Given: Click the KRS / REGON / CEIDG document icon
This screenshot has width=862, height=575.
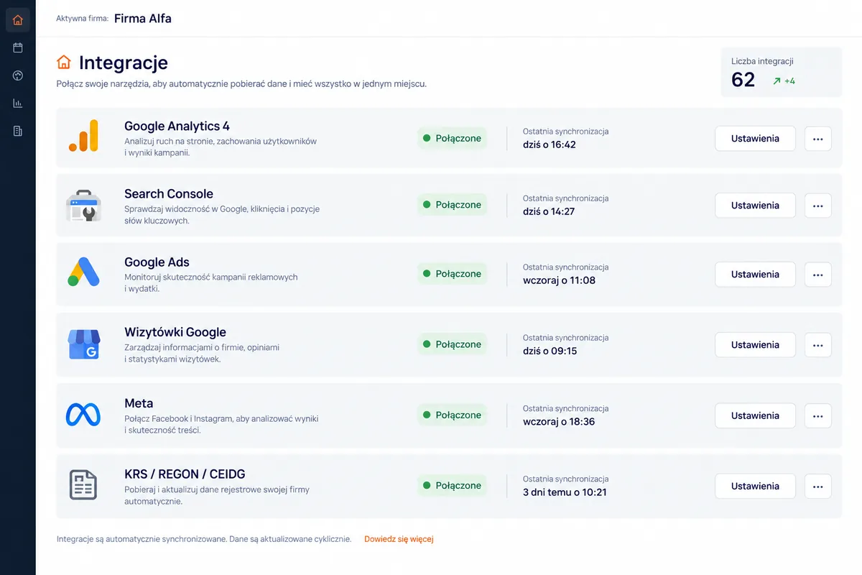Looking at the screenshot, I should click(83, 484).
